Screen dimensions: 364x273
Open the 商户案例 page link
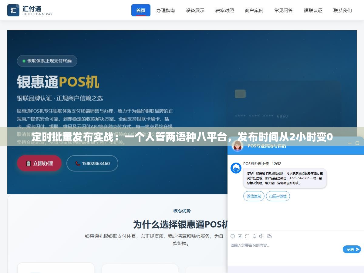click(254, 10)
